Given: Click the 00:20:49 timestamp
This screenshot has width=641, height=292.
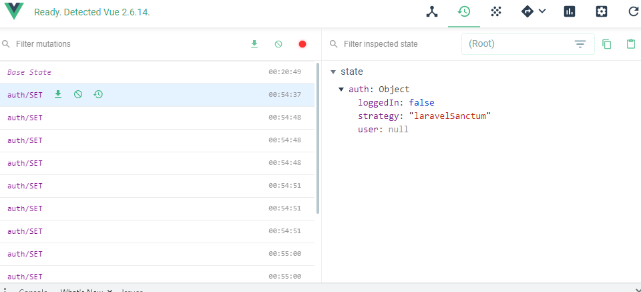Looking at the screenshot, I should click(285, 72).
